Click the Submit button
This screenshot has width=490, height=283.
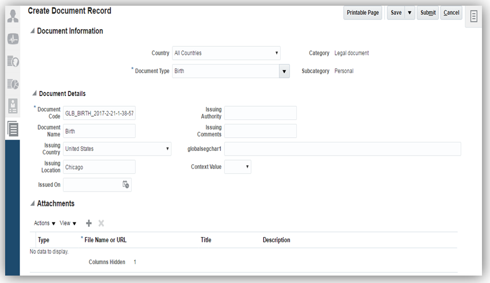coord(428,13)
